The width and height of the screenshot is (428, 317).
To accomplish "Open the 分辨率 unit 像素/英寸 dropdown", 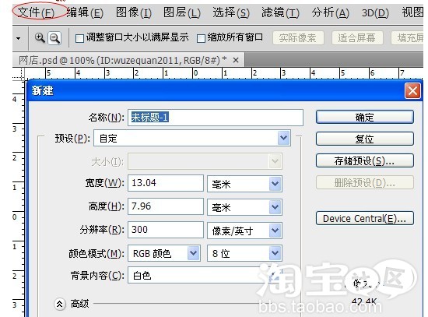I will 275,231.
